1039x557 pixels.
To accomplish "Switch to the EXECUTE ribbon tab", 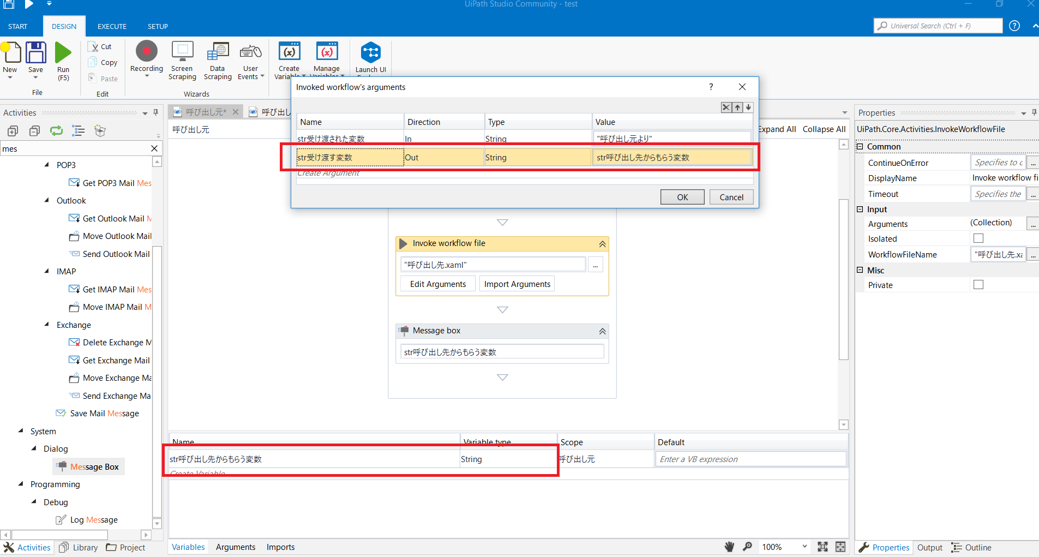I will tap(111, 26).
